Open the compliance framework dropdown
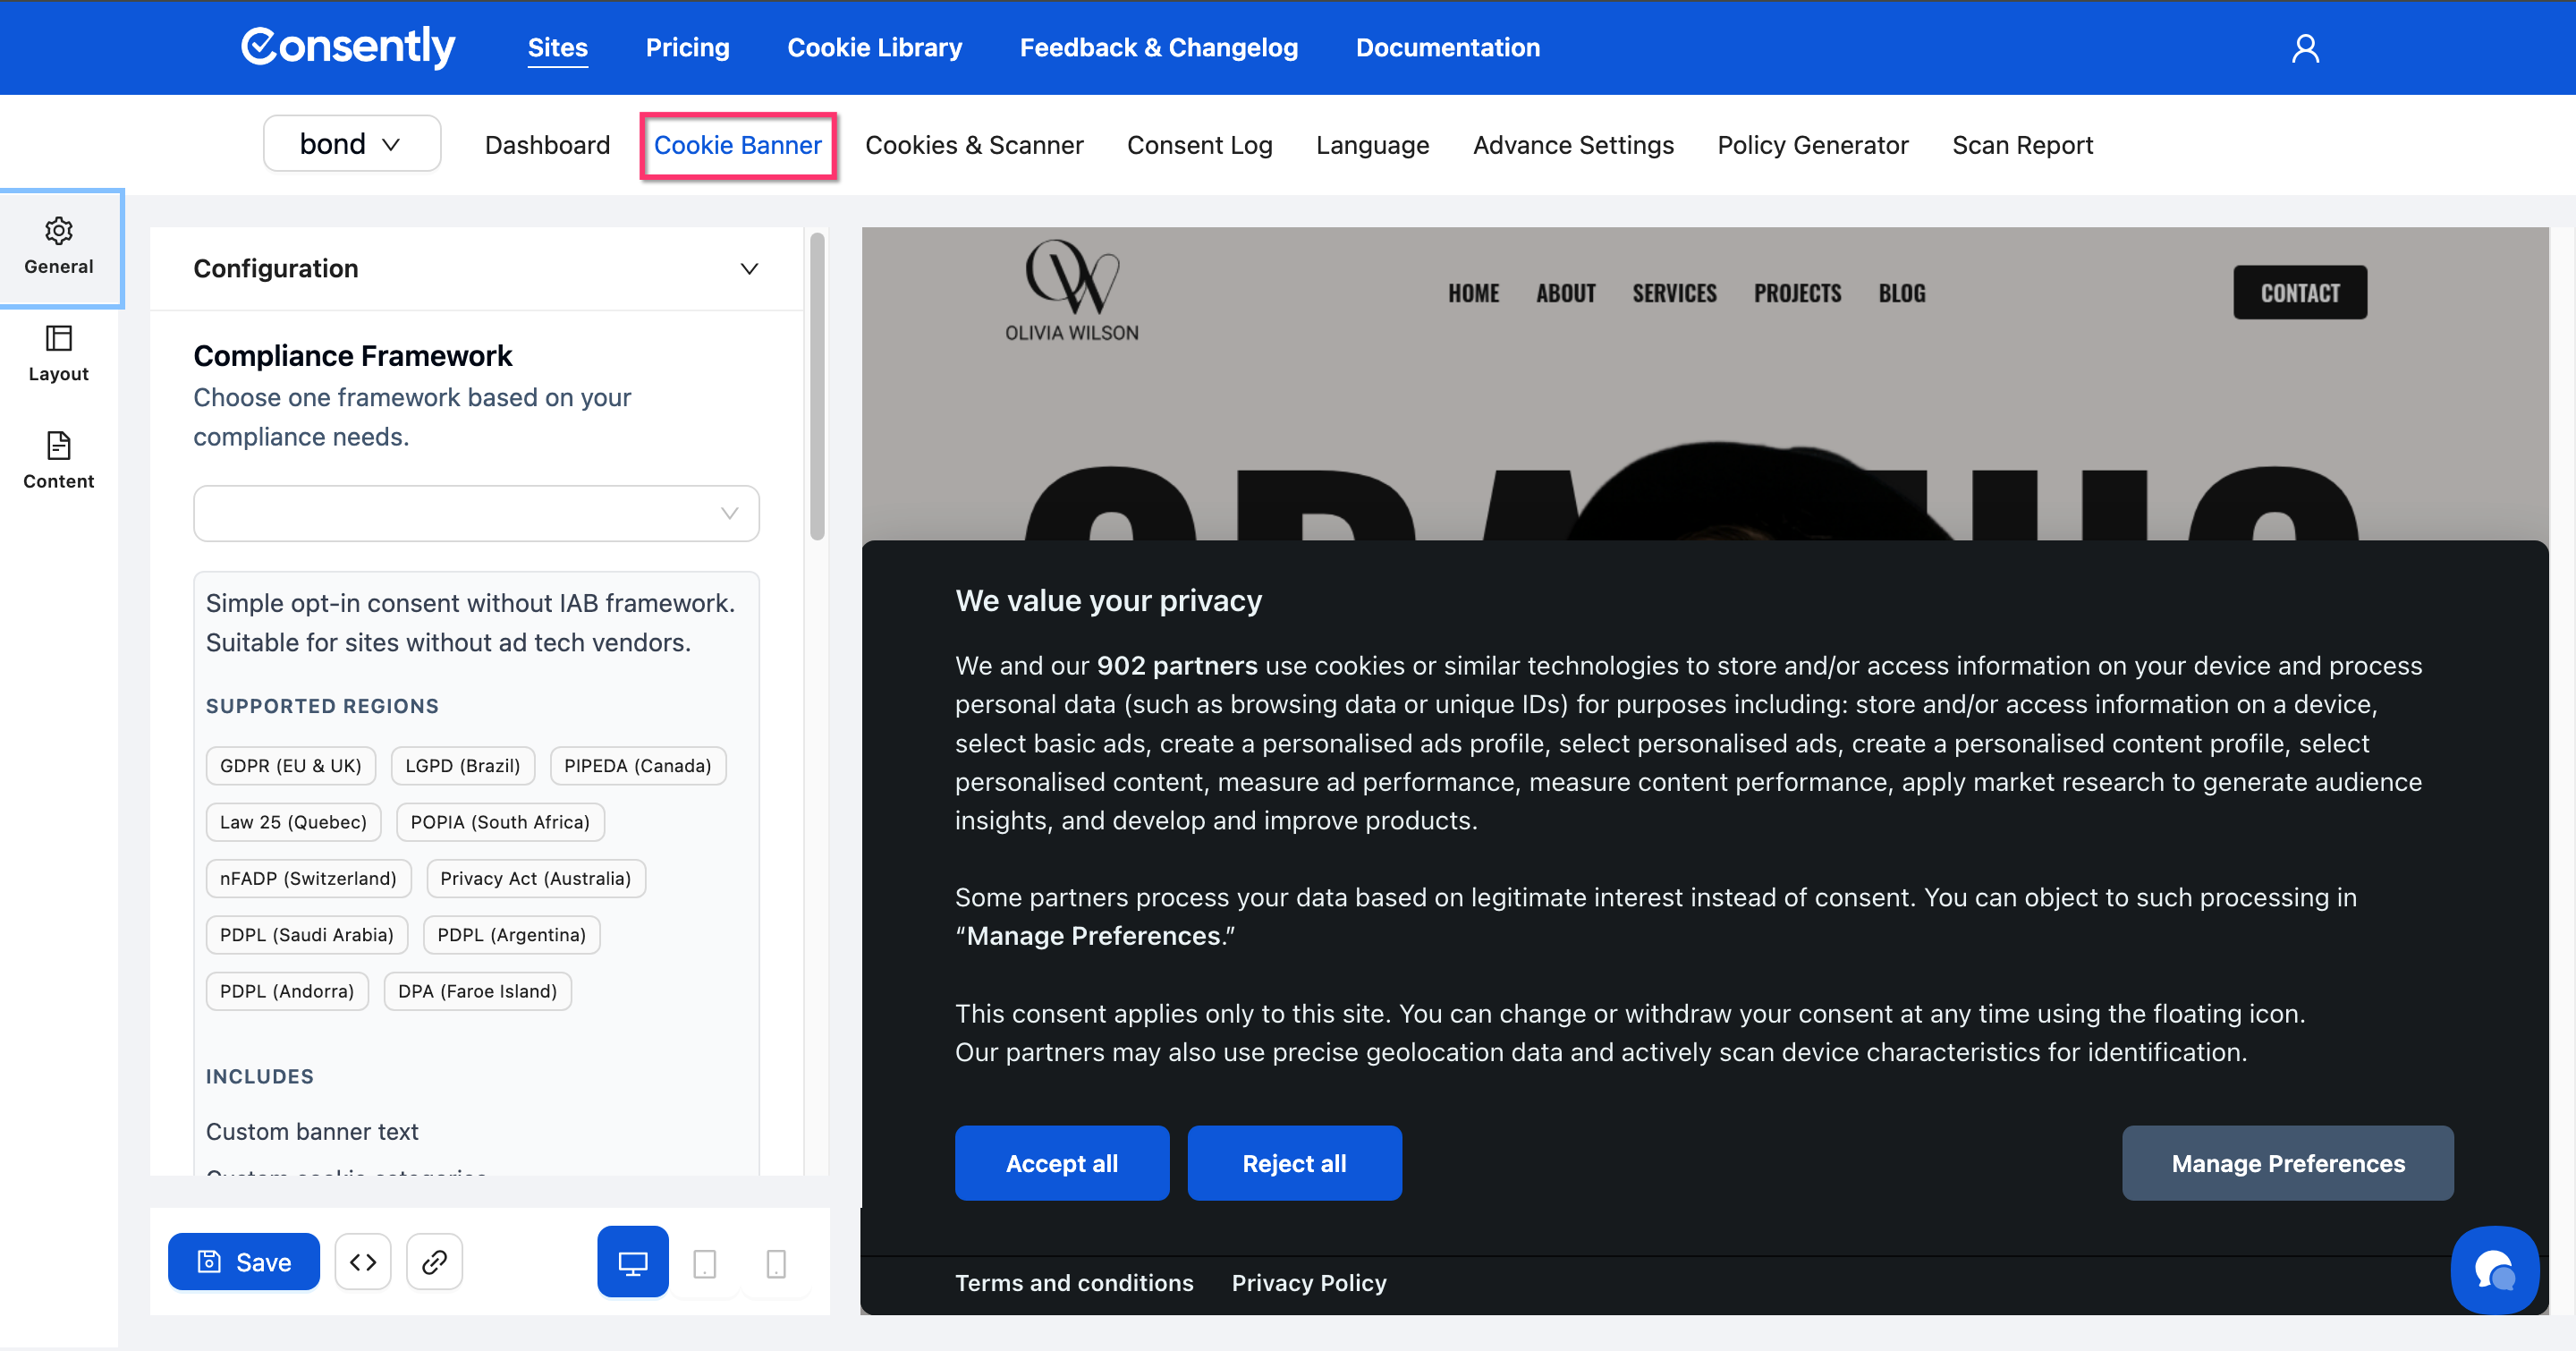Screen dimensions: 2576x1351 [x=476, y=514]
